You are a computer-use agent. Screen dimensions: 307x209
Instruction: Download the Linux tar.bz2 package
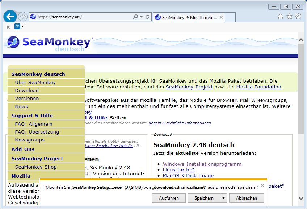tap(179, 170)
